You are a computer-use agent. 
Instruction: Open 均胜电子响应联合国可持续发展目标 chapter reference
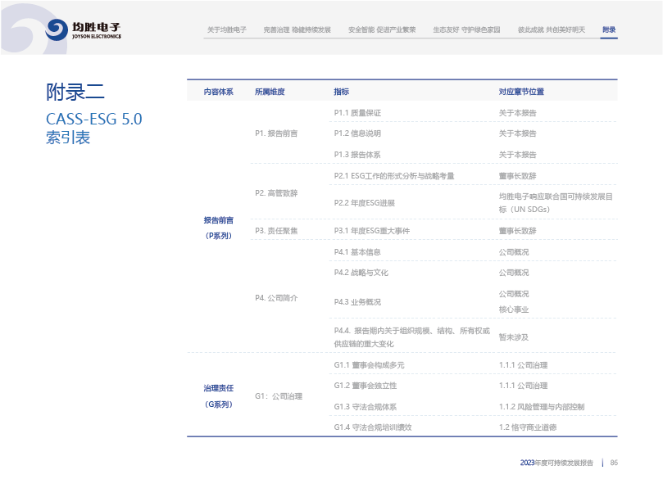(x=556, y=203)
